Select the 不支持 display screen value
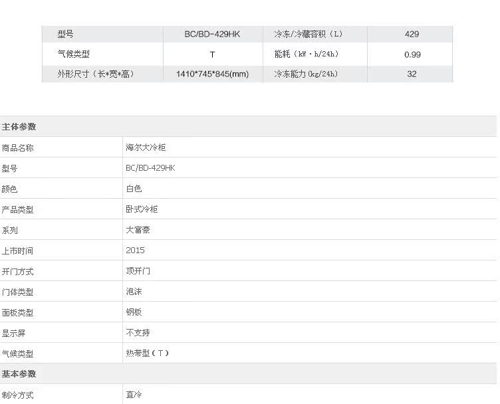The width and height of the screenshot is (500, 404). pos(138,333)
